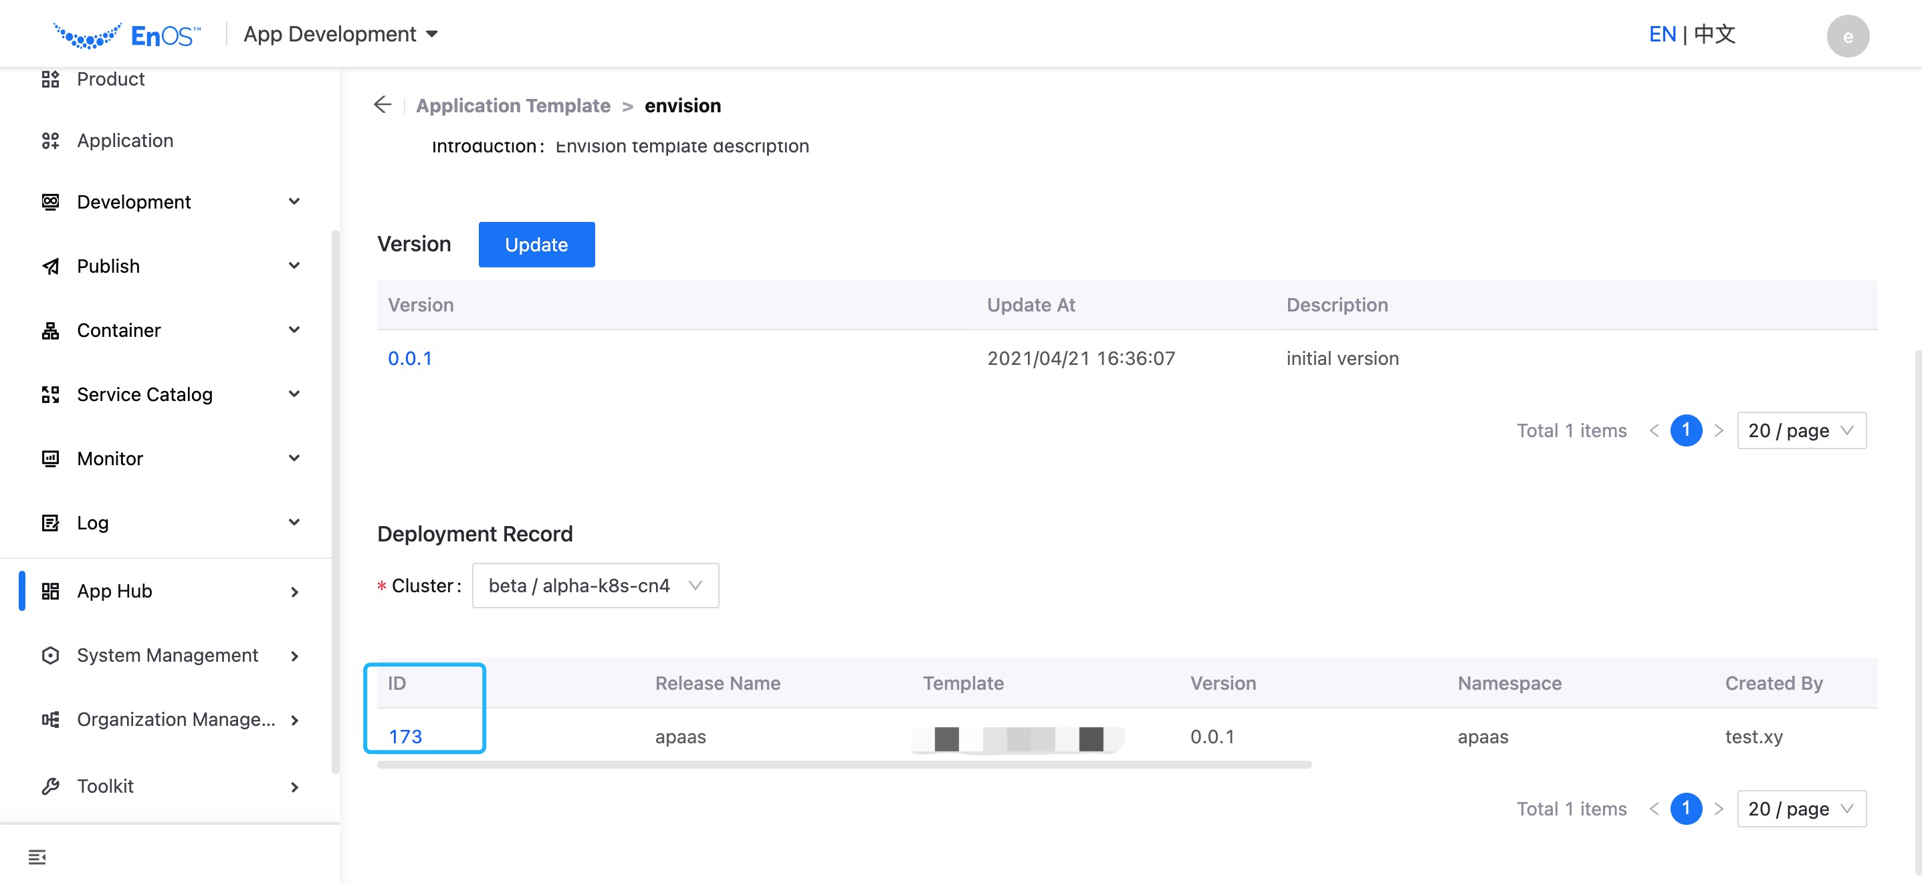Viewport: 1922px width, 885px height.
Task: Expand the Log menu chevron
Action: pos(294,522)
